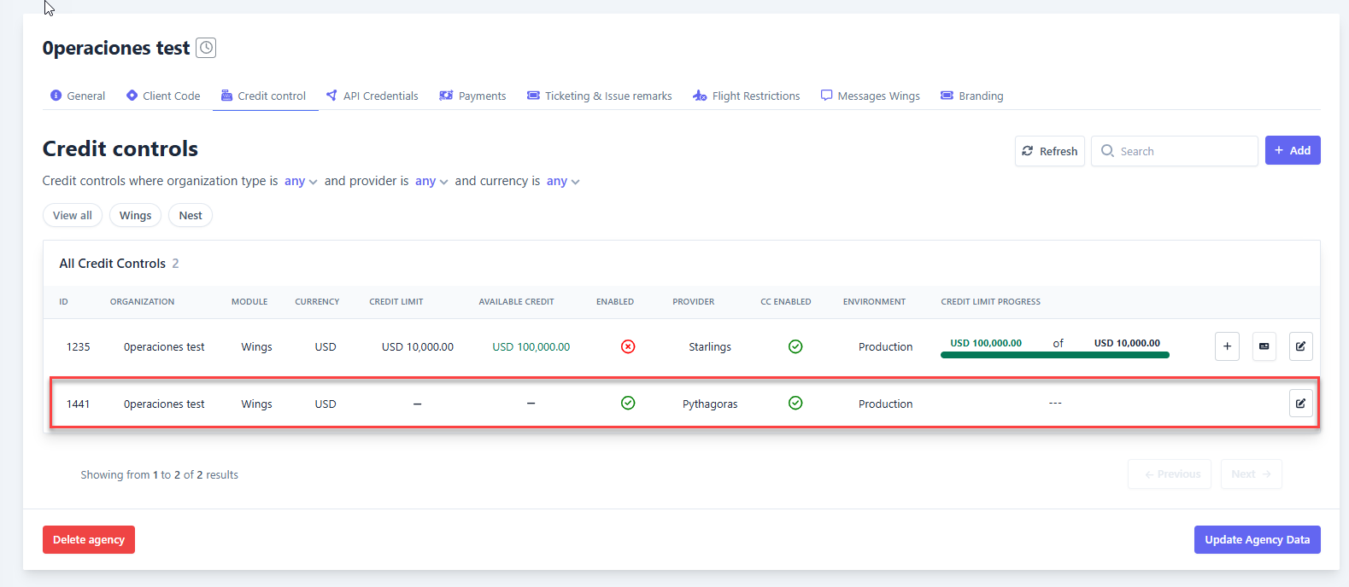Click the green credit limit progress bar
This screenshot has height=587, width=1349.
coord(1054,355)
